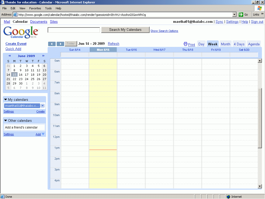This screenshot has width=265, height=199.
Task: Select June 18 in the mini calendar
Action: [33, 75]
